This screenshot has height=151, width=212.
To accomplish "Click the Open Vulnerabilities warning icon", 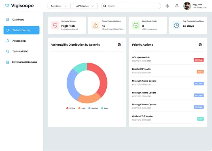I will point(95,26).
